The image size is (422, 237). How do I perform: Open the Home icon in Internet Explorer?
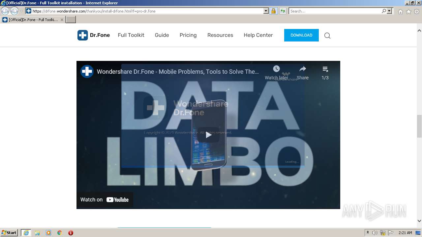[x=400, y=12]
